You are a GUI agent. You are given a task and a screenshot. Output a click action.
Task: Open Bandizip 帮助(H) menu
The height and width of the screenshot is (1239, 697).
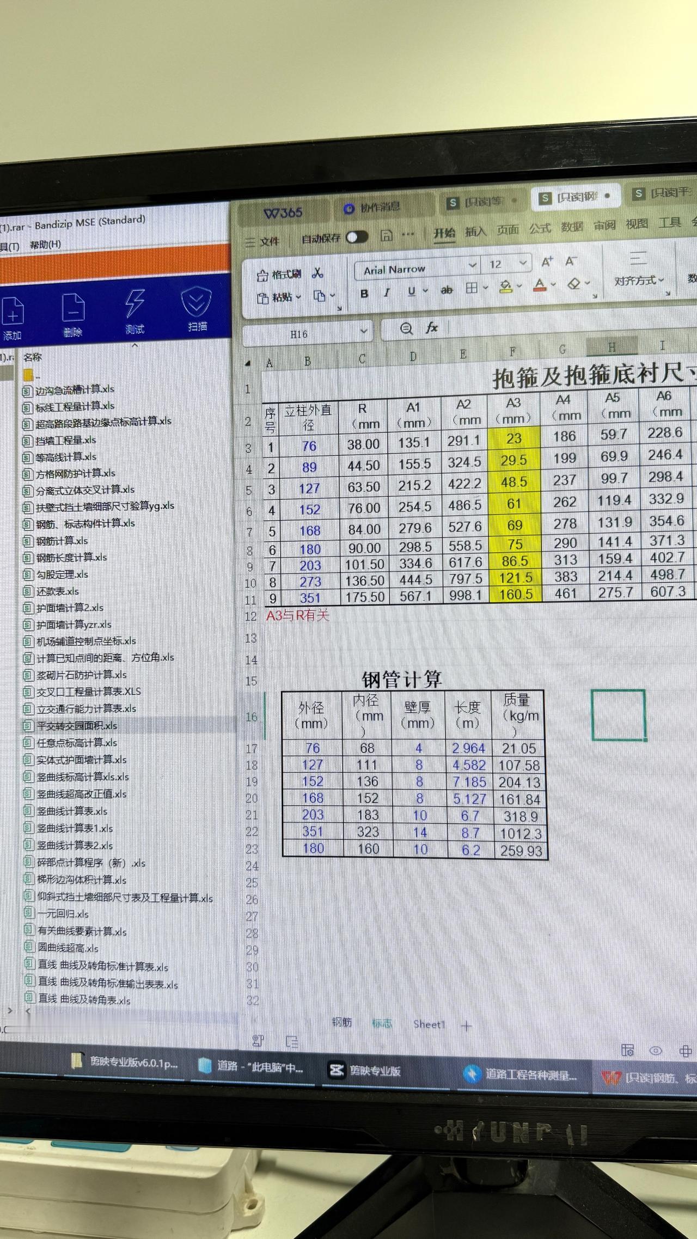45,245
